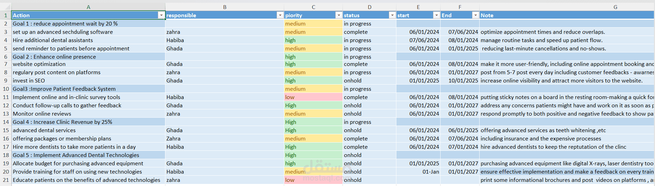Select the Goal 1 reduce appointment wait cell

click(88, 23)
